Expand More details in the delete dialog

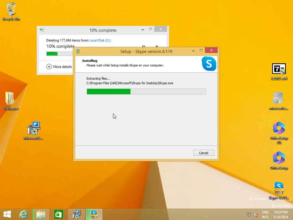pyautogui.click(x=59, y=66)
